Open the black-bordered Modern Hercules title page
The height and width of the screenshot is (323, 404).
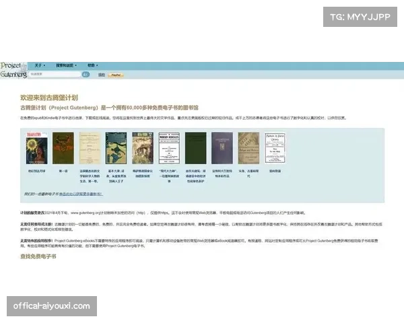[x=169, y=148]
